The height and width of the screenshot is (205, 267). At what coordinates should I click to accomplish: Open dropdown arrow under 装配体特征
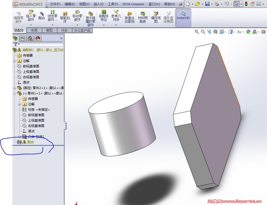[104, 25]
